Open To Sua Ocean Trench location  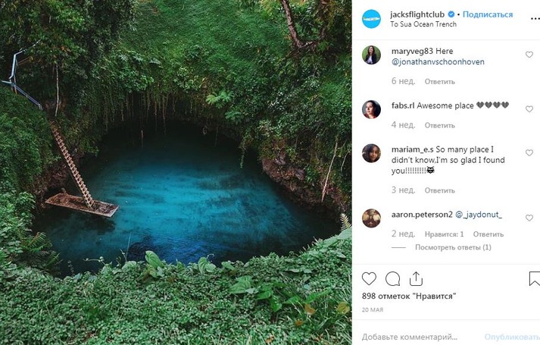pyautogui.click(x=423, y=24)
